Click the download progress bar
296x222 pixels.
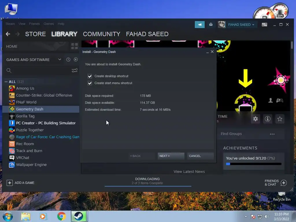tap(148, 186)
